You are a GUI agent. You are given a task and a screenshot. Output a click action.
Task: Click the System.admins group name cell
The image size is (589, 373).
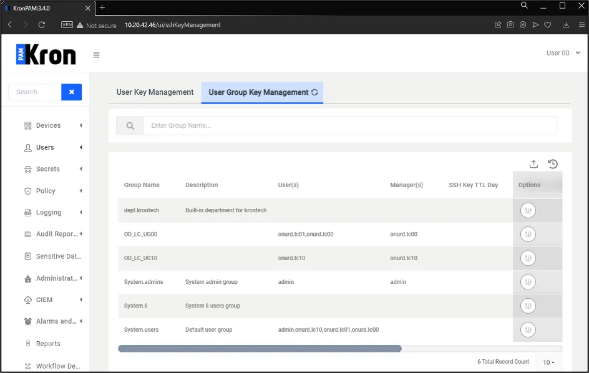pos(144,282)
